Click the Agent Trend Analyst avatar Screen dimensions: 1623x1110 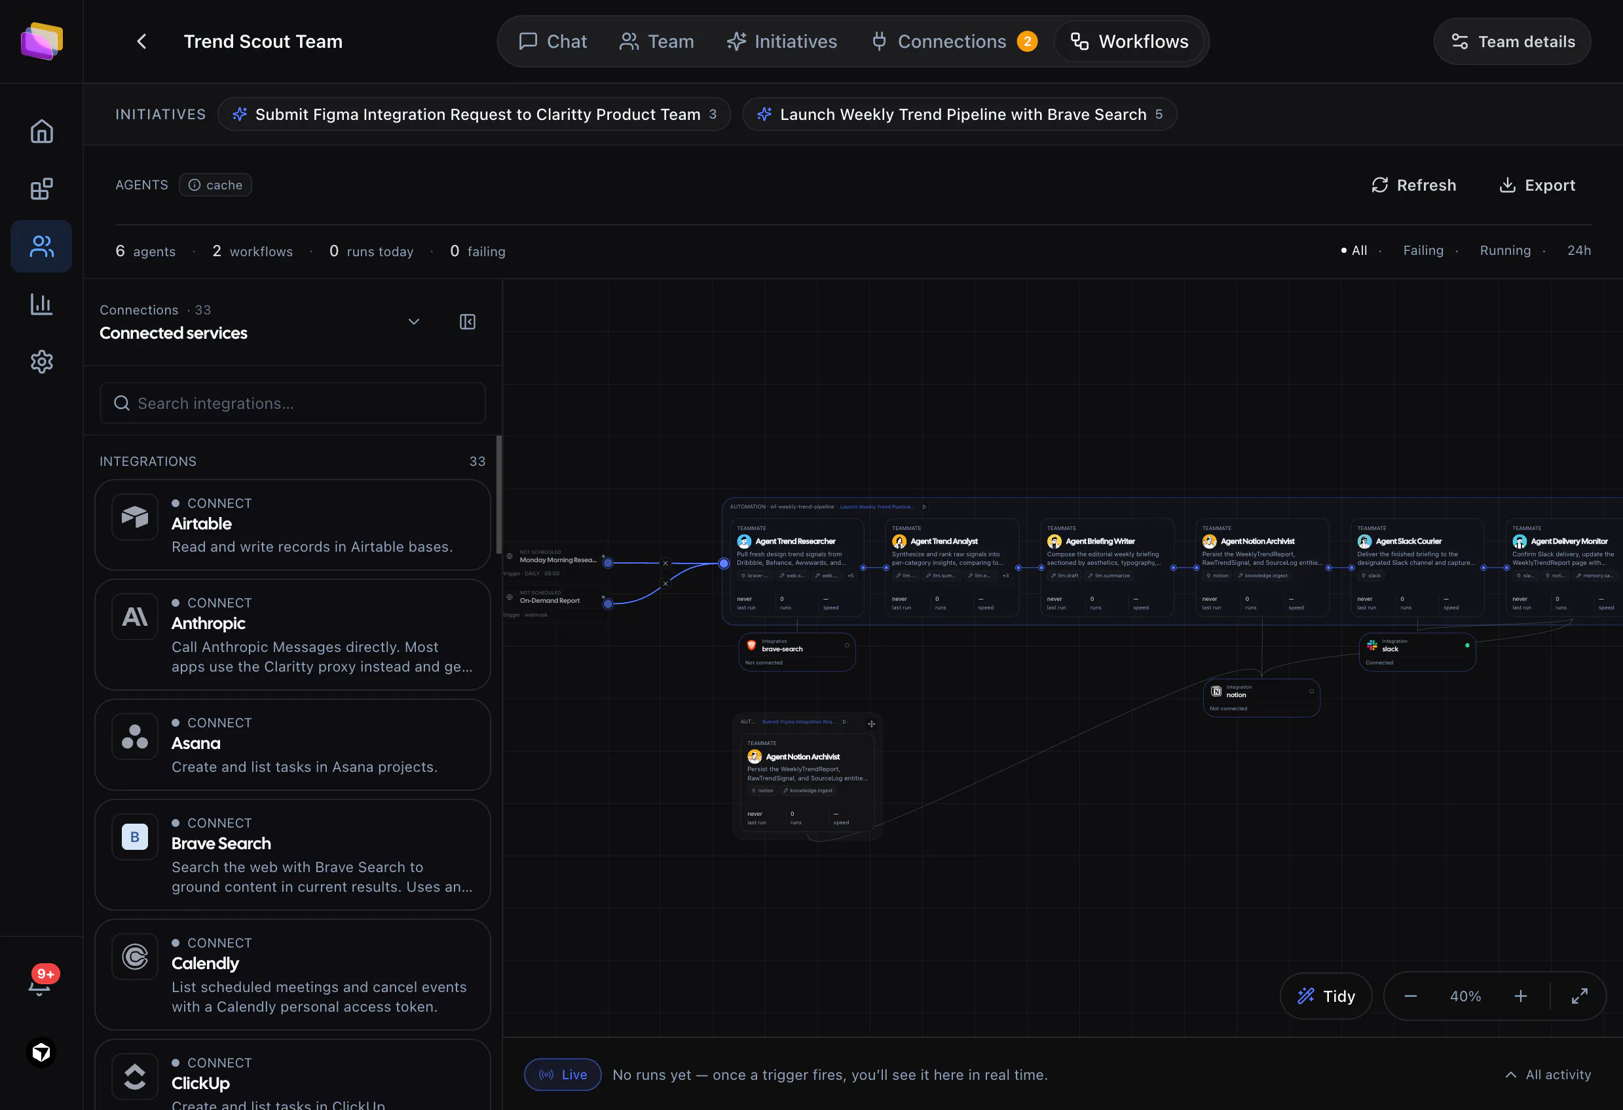click(899, 541)
